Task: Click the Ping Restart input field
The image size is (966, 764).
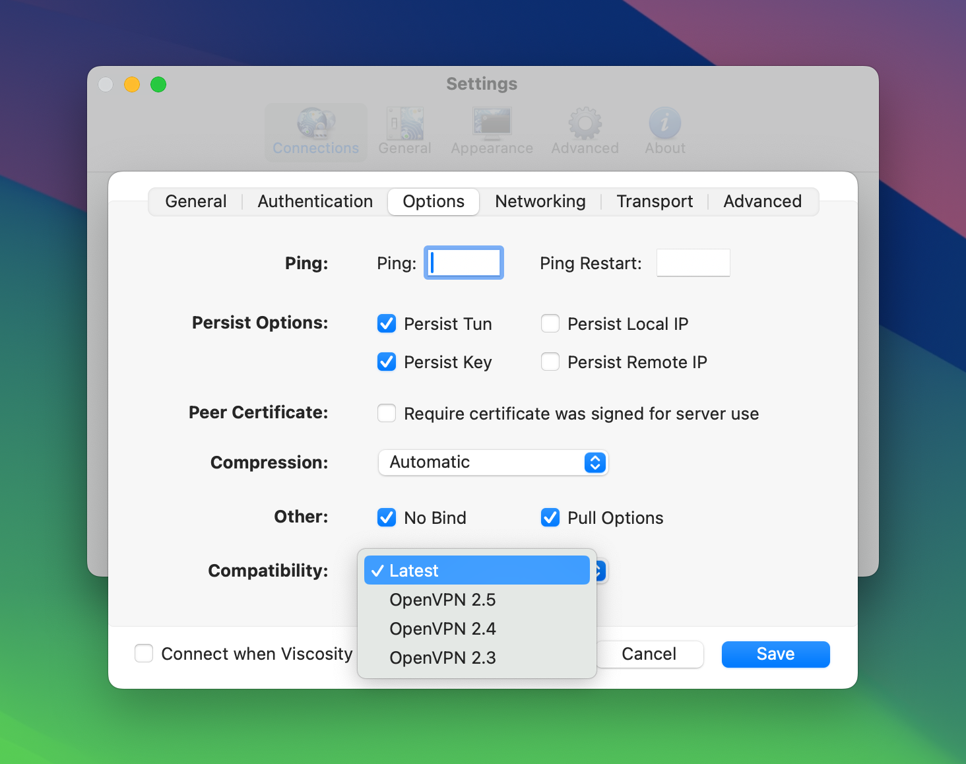Action: [693, 263]
